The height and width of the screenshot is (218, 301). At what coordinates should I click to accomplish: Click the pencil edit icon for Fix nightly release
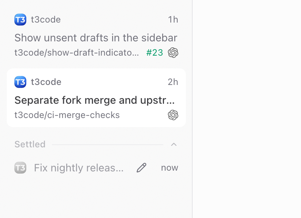tap(141, 168)
